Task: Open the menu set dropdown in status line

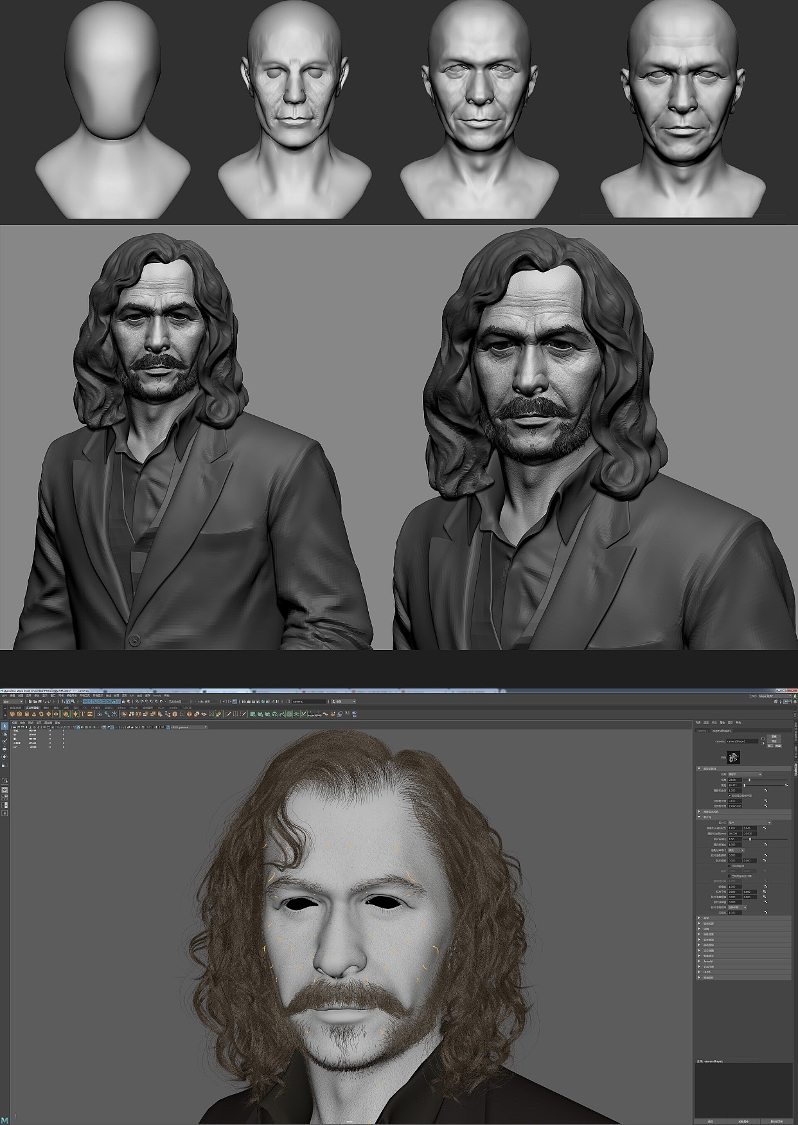Action: (x=13, y=701)
